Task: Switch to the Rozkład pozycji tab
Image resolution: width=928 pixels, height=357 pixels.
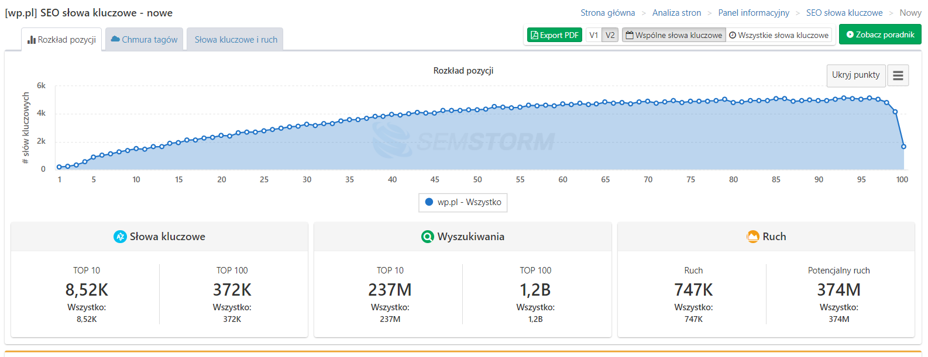Action: point(61,39)
